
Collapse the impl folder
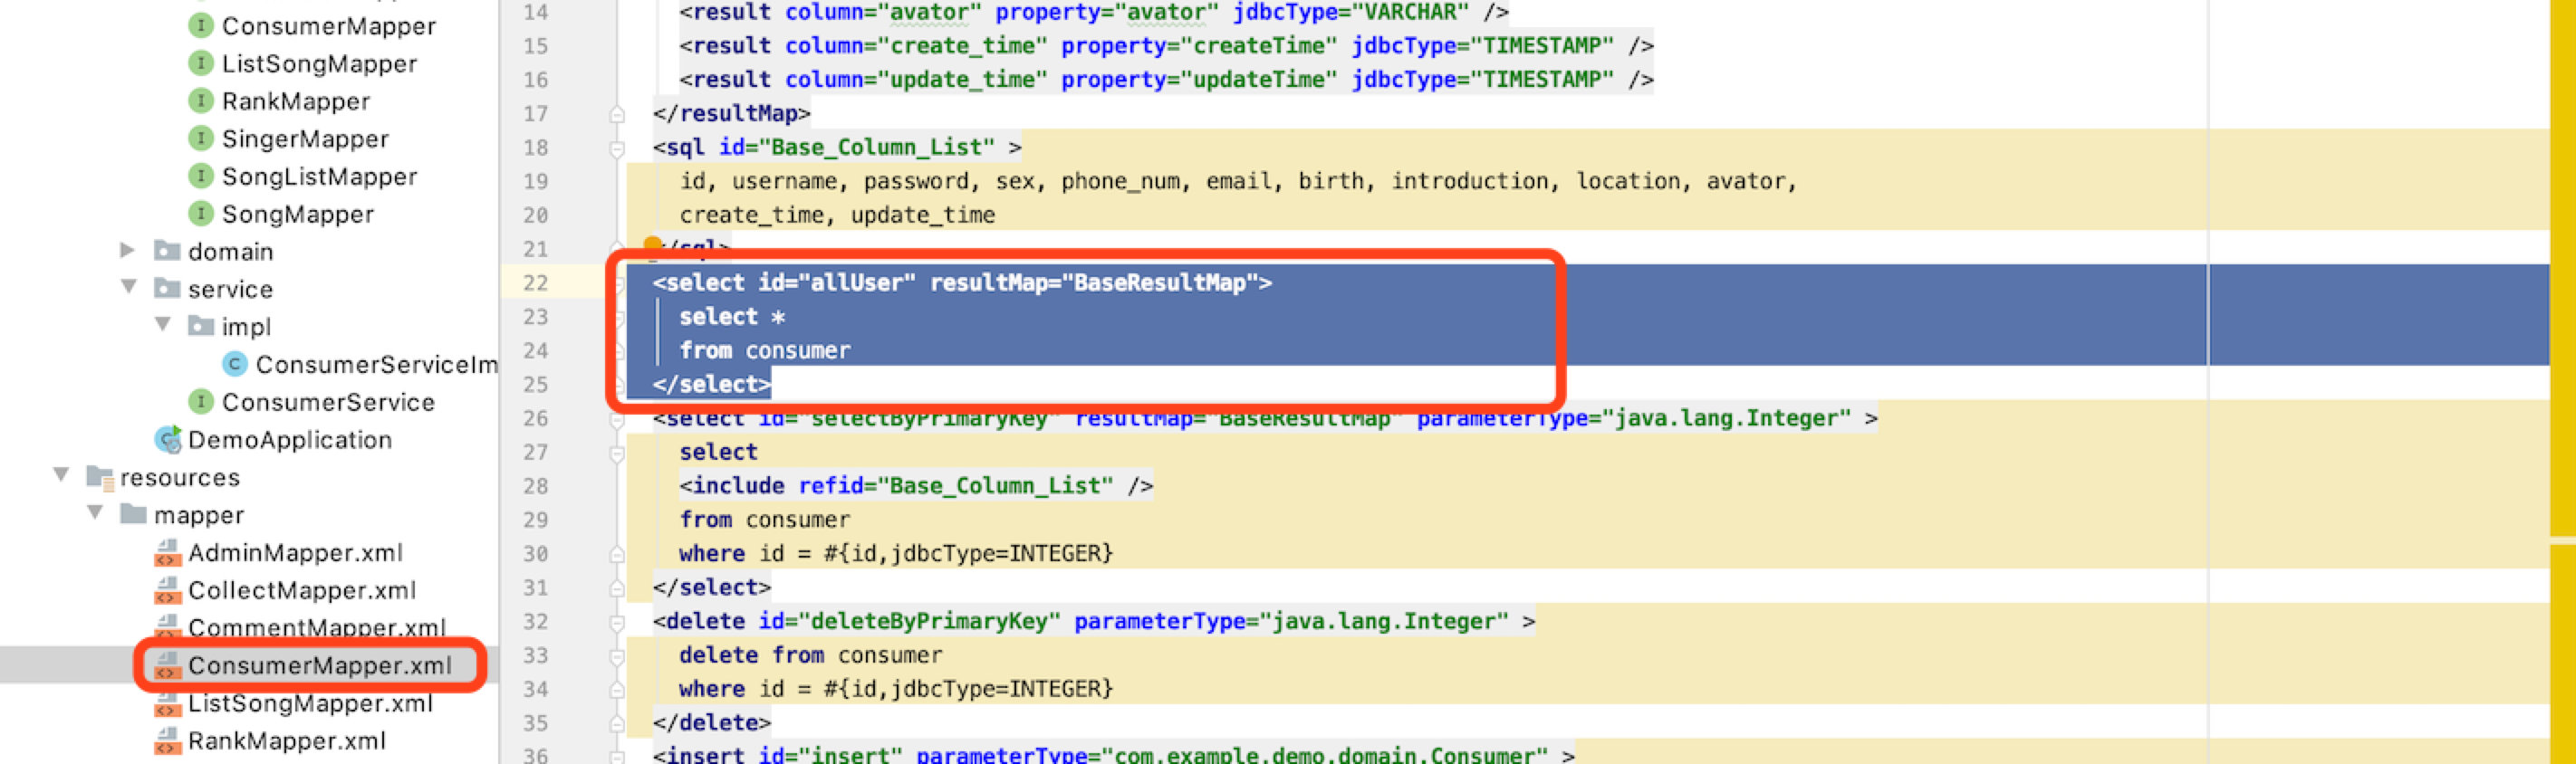(x=163, y=325)
